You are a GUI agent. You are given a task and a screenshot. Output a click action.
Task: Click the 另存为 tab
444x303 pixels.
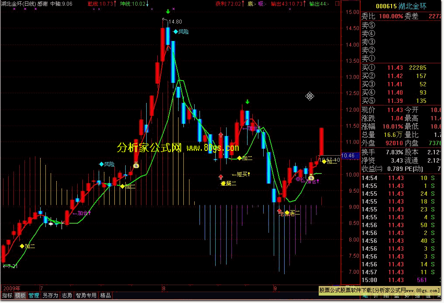coord(50,295)
